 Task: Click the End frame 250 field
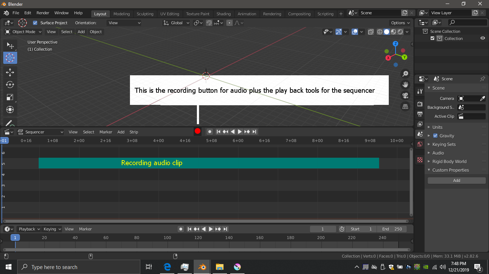tap(393, 229)
